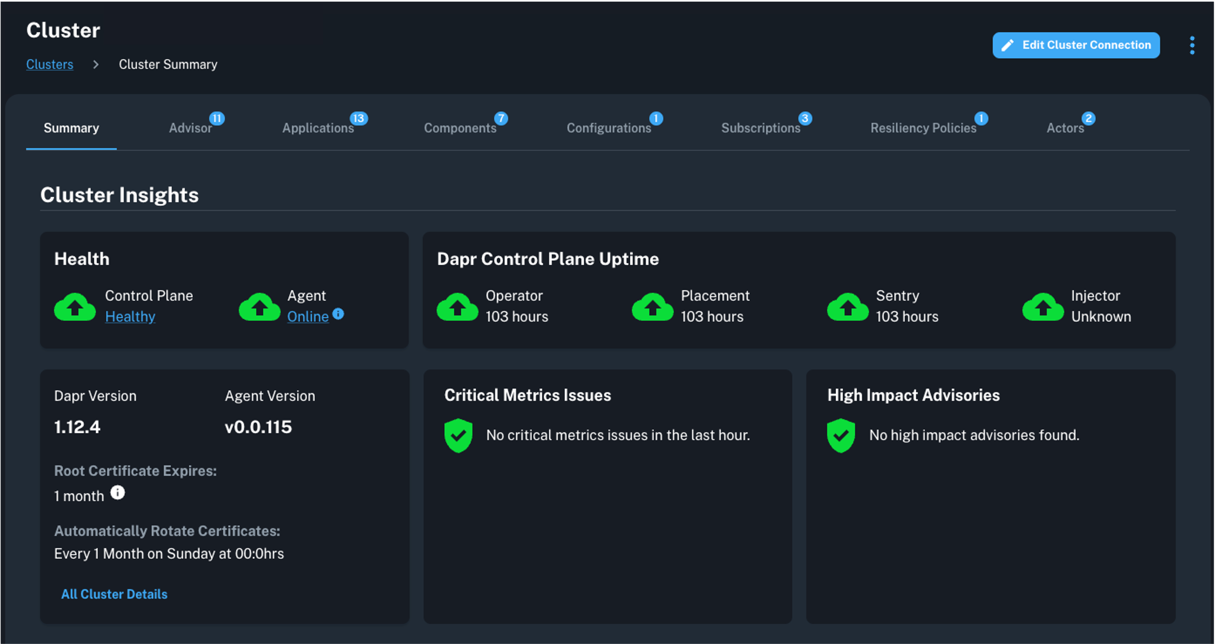
Task: Click the Sentry 103 hours value
Action: coord(907,316)
